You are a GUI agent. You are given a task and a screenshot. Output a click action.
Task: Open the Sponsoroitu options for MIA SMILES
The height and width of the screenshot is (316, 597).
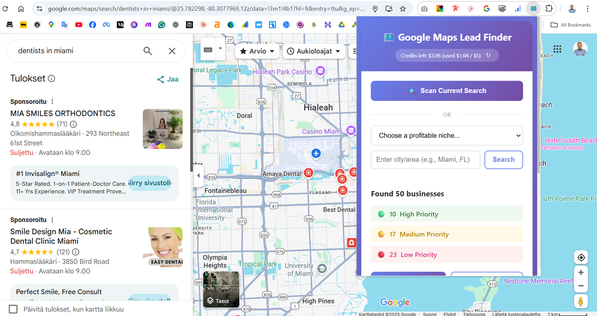click(52, 101)
